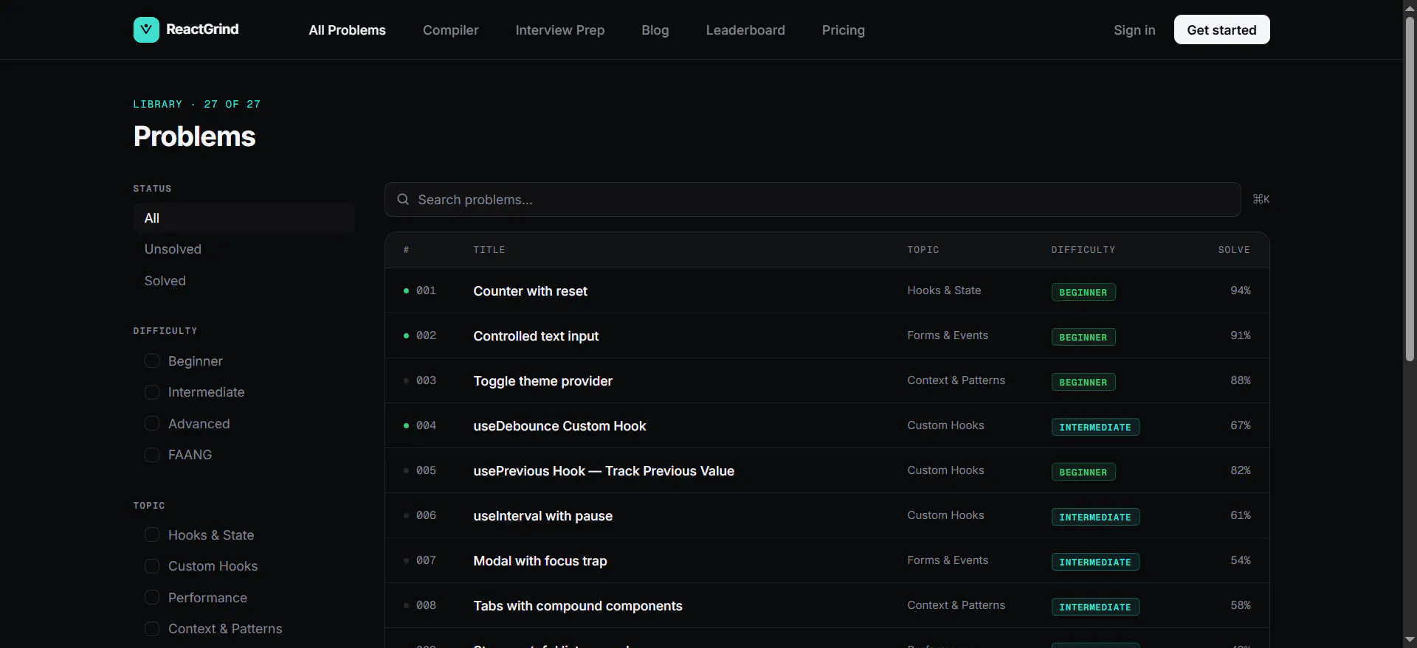Click status dot for problem 005
Viewport: 1417px width, 648px height.
click(406, 470)
